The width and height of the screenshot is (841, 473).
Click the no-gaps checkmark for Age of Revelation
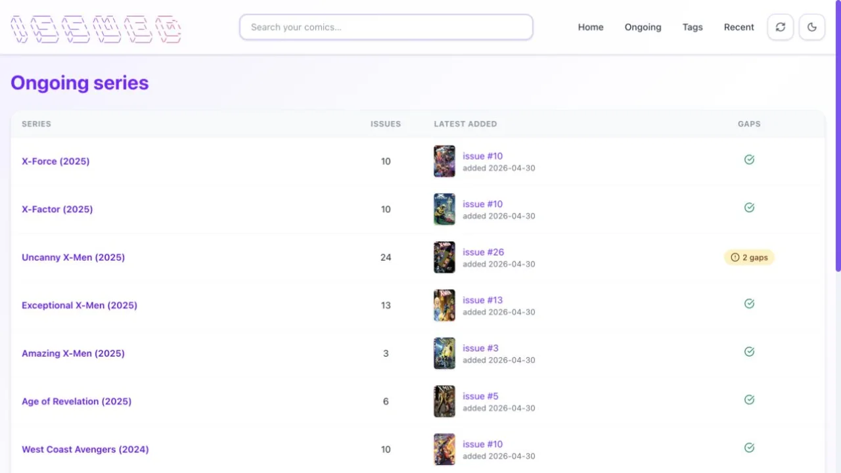[749, 399]
